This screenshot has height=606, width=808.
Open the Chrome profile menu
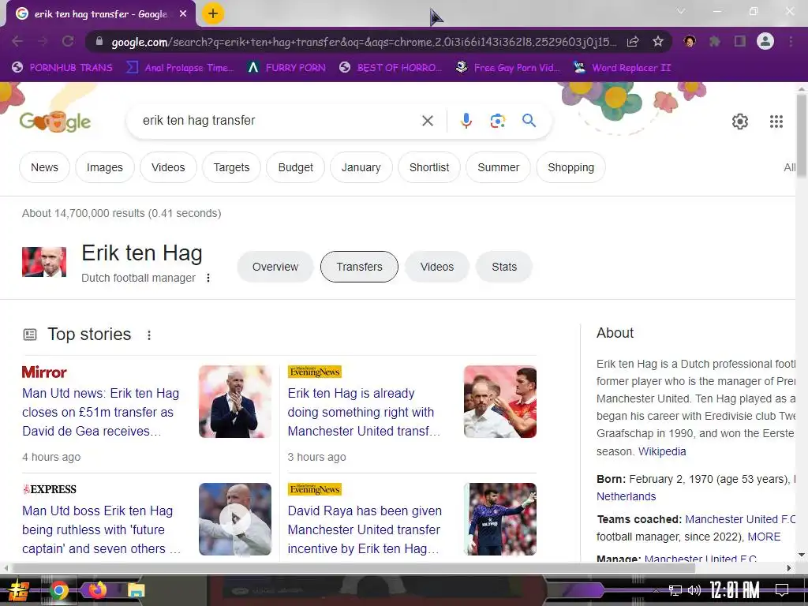point(765,41)
